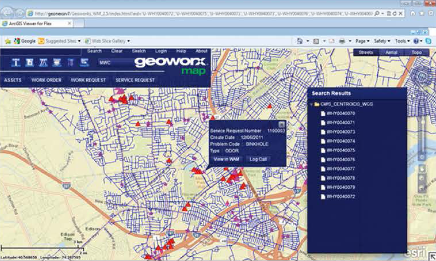
Task: Click the browser address bar URL
Action: 203,13
